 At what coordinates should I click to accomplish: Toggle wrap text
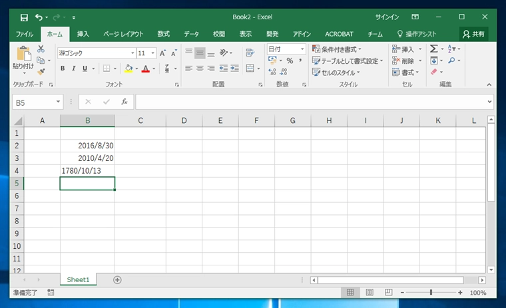250,53
